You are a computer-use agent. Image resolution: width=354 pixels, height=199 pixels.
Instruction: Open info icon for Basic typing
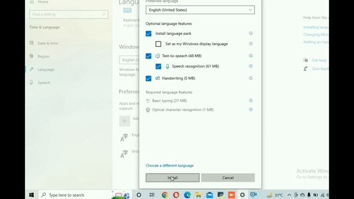click(x=251, y=101)
